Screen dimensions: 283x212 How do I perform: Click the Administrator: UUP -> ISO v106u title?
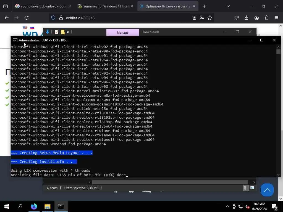pyautogui.click(x=43, y=40)
